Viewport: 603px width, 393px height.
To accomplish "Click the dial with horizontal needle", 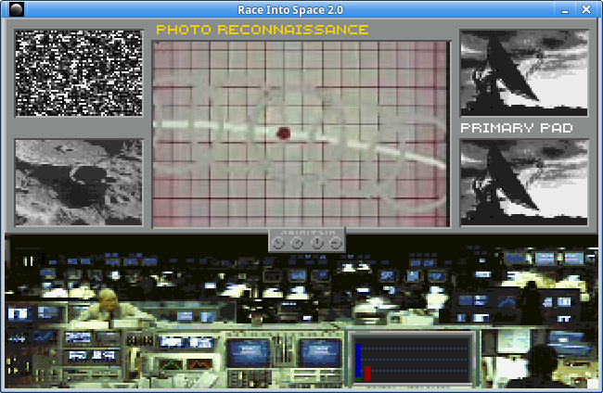I will pos(336,243).
